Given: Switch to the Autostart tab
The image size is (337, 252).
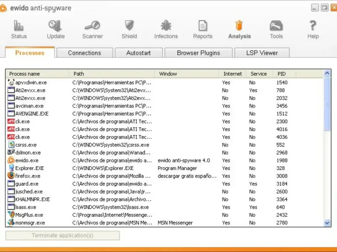Looking at the screenshot, I should [139, 53].
